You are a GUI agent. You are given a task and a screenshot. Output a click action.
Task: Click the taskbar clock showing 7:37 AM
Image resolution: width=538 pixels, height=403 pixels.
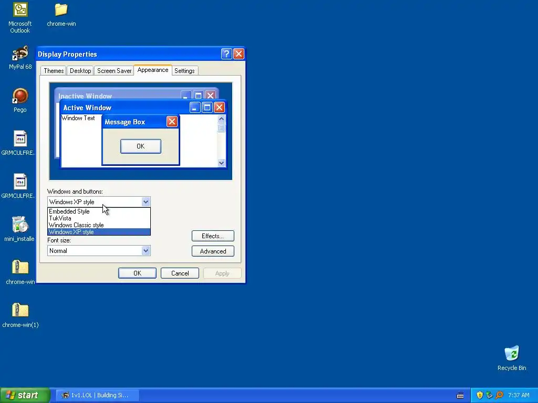click(519, 395)
